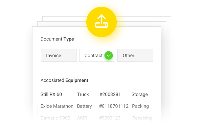
Task: Click the Receiving location label
Action: (142, 118)
